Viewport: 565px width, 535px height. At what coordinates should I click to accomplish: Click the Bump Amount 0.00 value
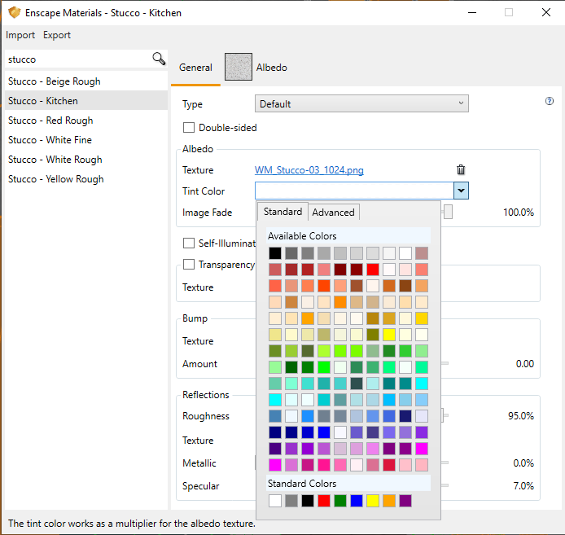[524, 363]
